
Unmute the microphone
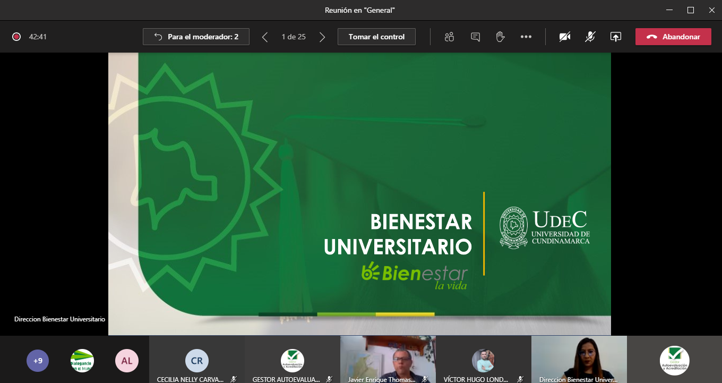tap(590, 37)
